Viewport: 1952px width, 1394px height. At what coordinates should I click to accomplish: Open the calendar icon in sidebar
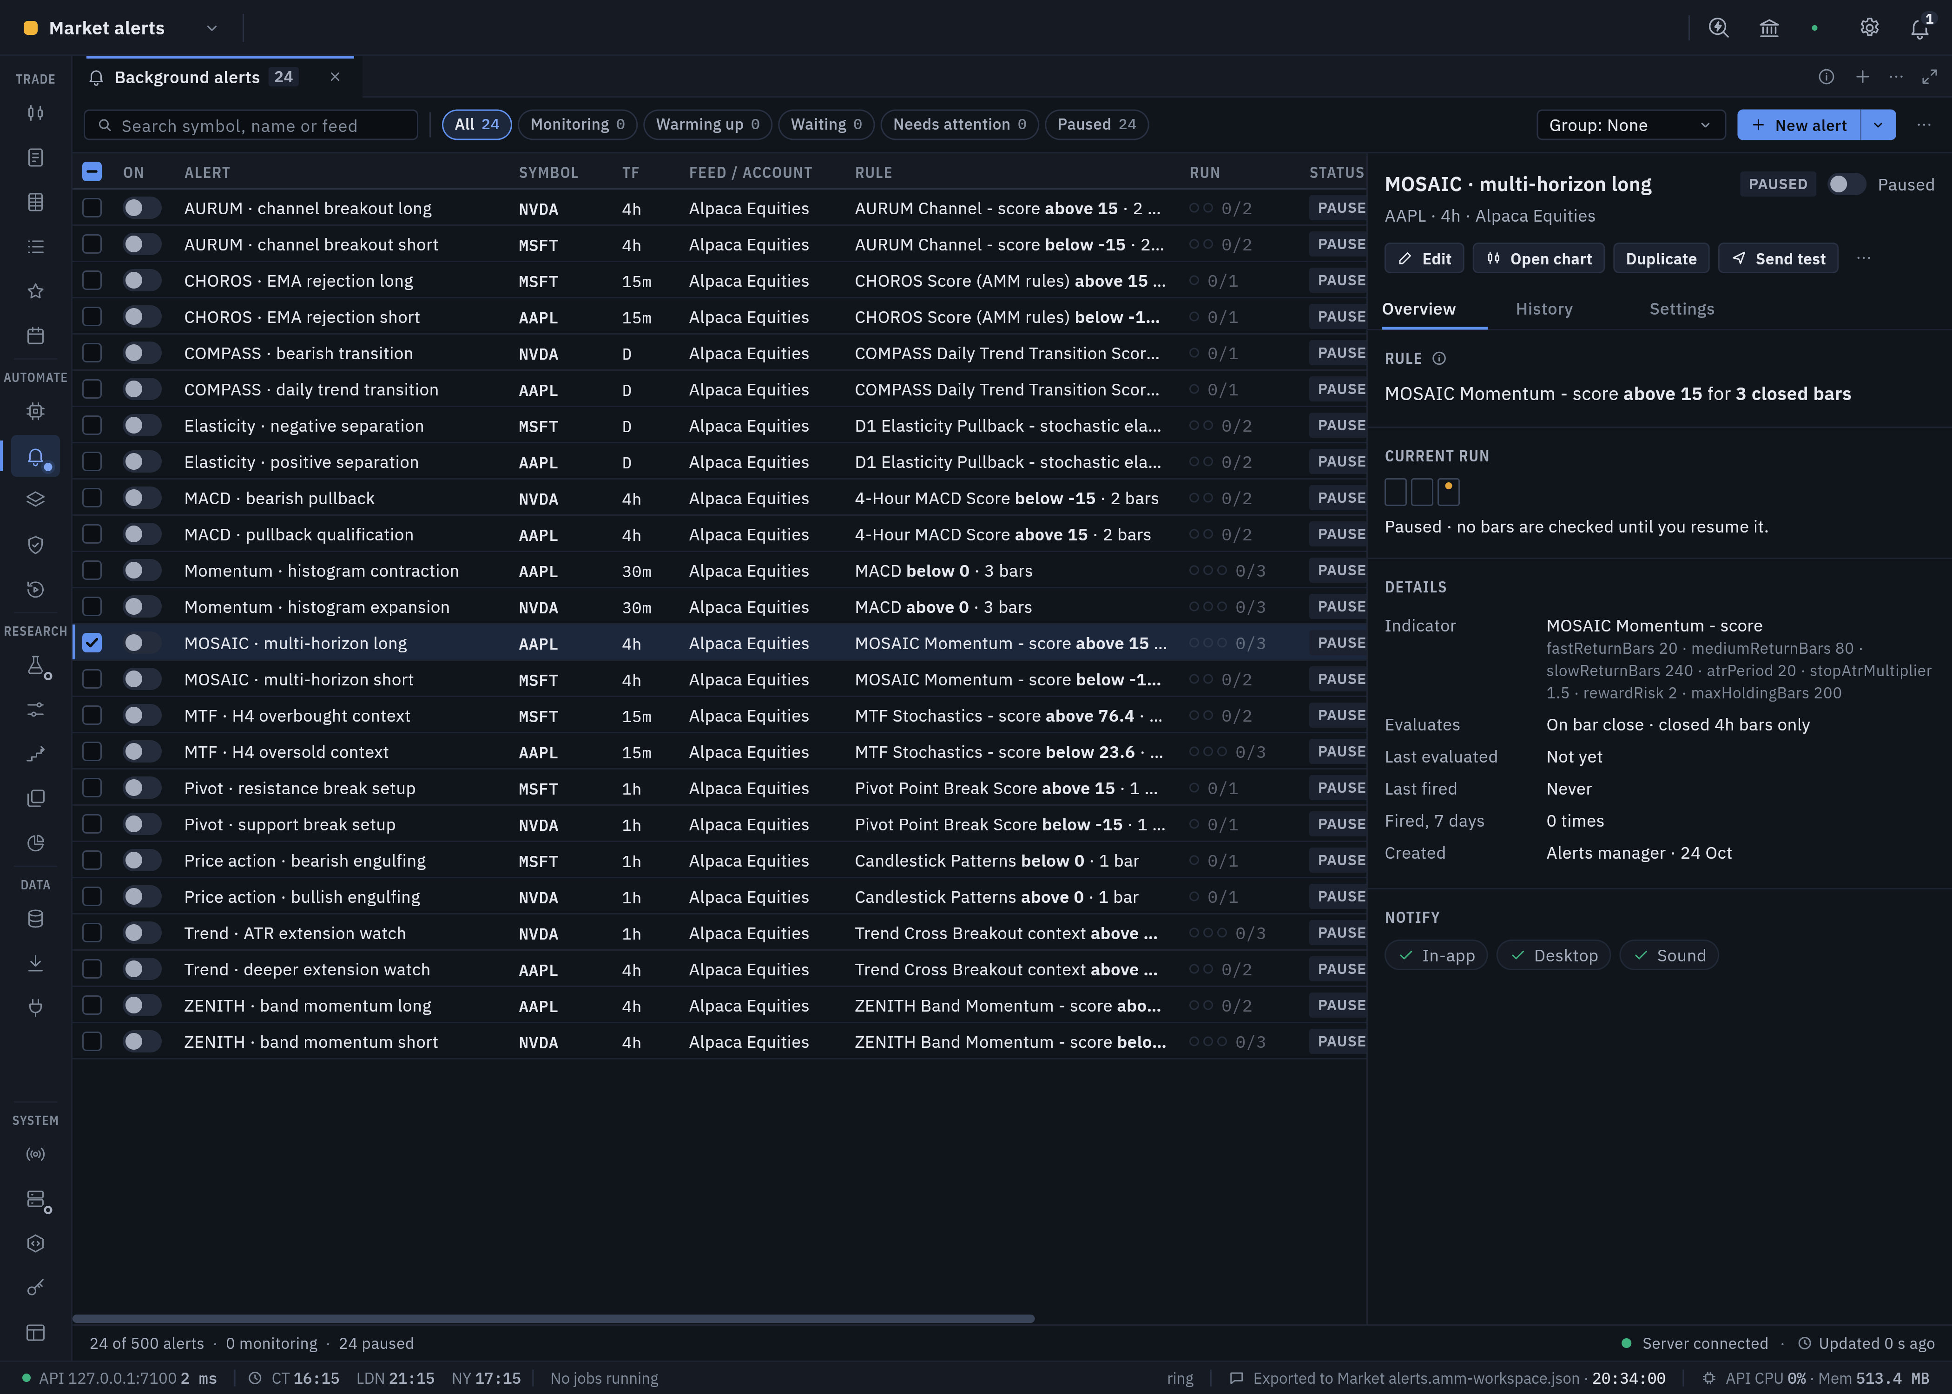[x=35, y=335]
